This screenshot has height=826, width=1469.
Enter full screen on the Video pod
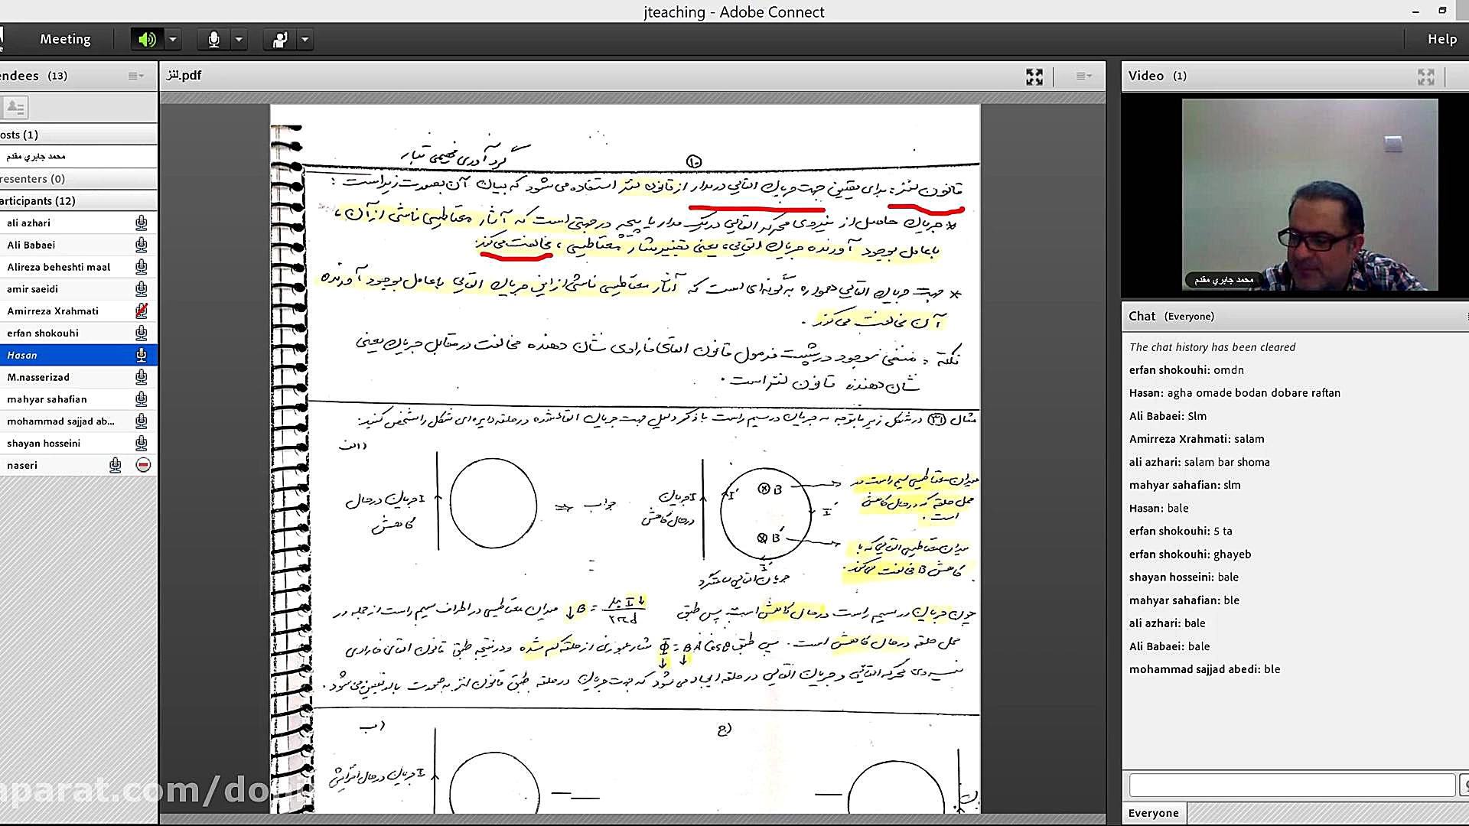[x=1425, y=76]
